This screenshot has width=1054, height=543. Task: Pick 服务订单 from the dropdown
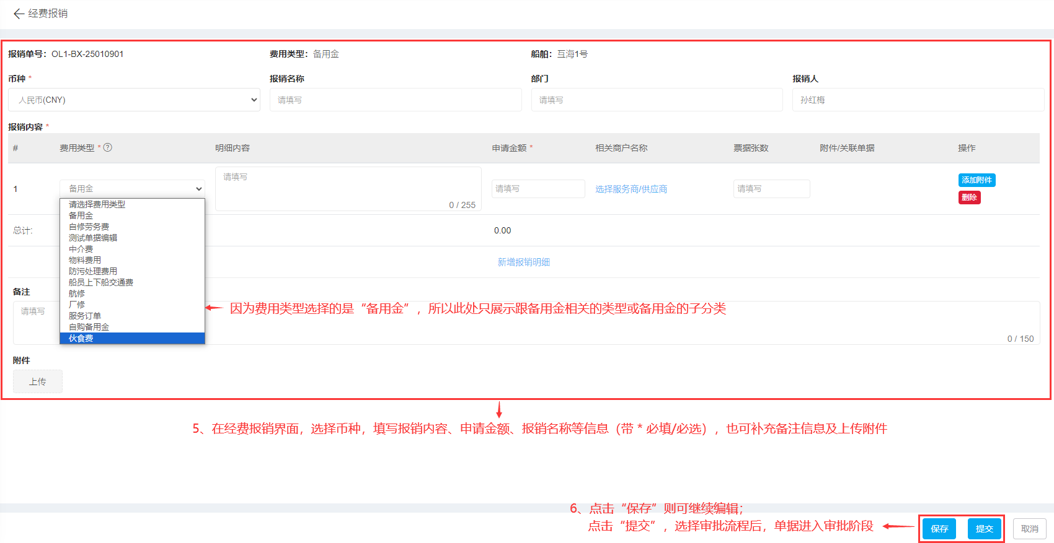pyautogui.click(x=132, y=316)
